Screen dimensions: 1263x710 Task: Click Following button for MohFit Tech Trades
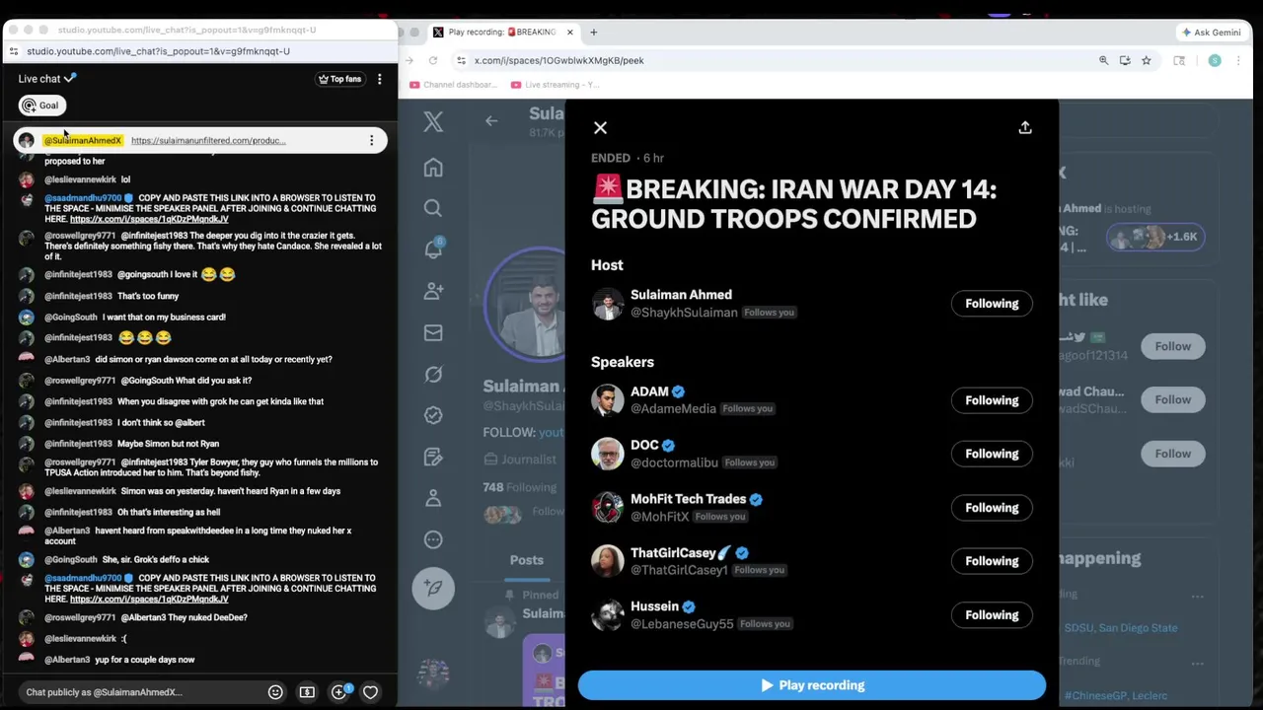pyautogui.click(x=992, y=508)
